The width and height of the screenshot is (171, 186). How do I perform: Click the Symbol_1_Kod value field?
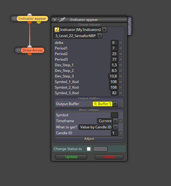click(x=114, y=82)
